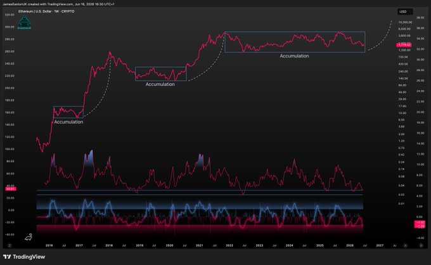Click the 2027 label on the time axis
Image resolution: width=431 pixels, height=265 pixels.
pos(380,245)
